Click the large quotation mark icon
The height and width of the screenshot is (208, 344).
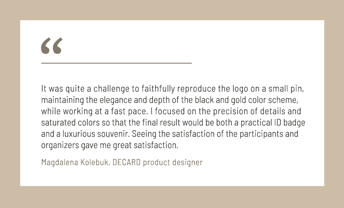tap(52, 46)
